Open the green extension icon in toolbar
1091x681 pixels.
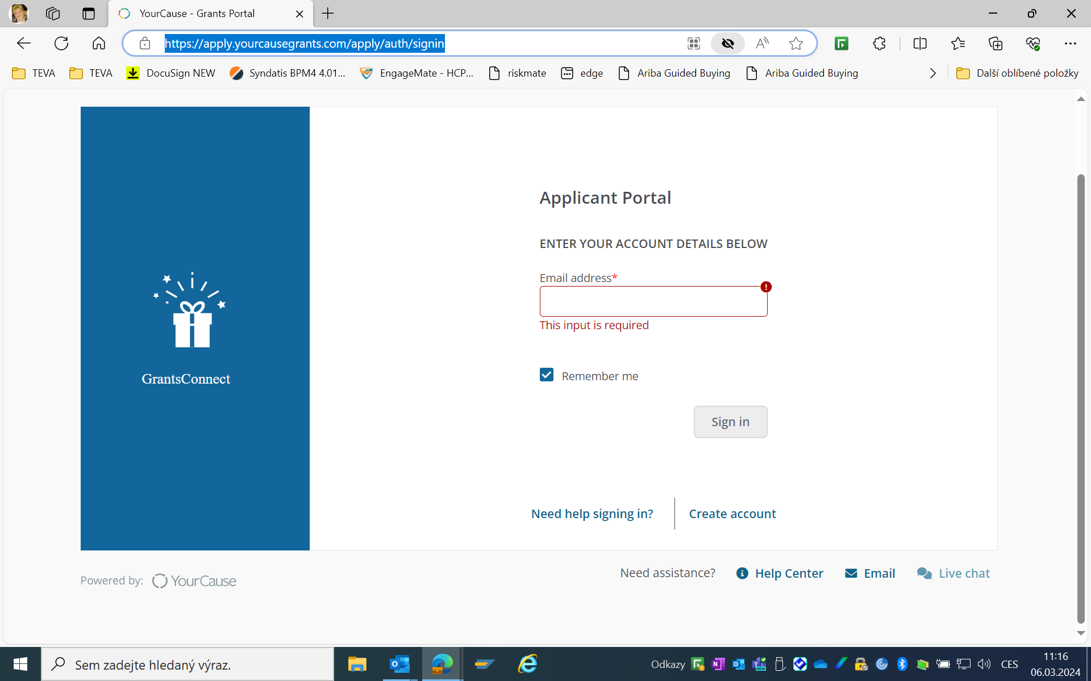pyautogui.click(x=842, y=44)
